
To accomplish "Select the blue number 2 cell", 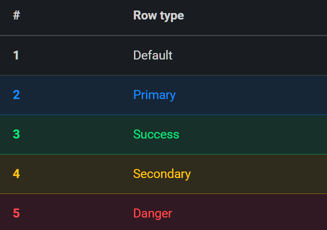I will click(16, 95).
